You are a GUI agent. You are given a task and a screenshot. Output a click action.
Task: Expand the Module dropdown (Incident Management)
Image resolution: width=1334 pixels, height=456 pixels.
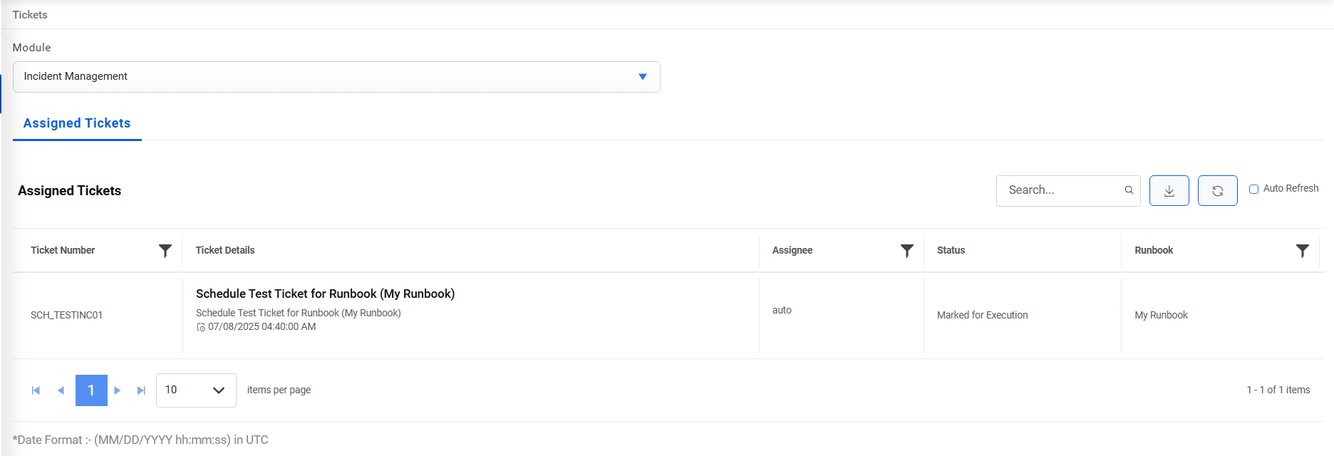(x=642, y=77)
